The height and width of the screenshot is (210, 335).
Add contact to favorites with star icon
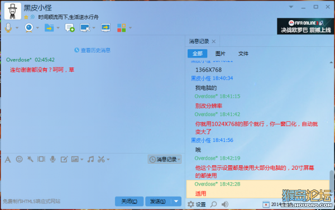click(26, 17)
